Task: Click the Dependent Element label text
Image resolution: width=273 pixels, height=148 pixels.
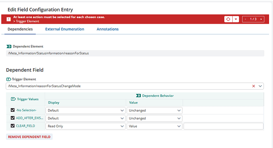Action: pos(28,47)
